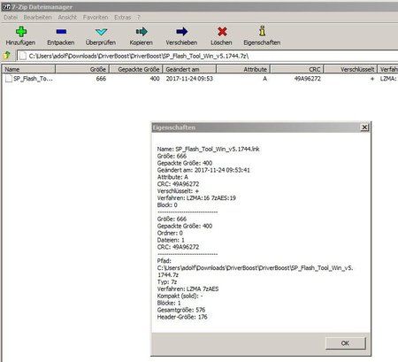Run Überprüfen test archive icon
The height and width of the screenshot is (362, 398).
click(101, 32)
